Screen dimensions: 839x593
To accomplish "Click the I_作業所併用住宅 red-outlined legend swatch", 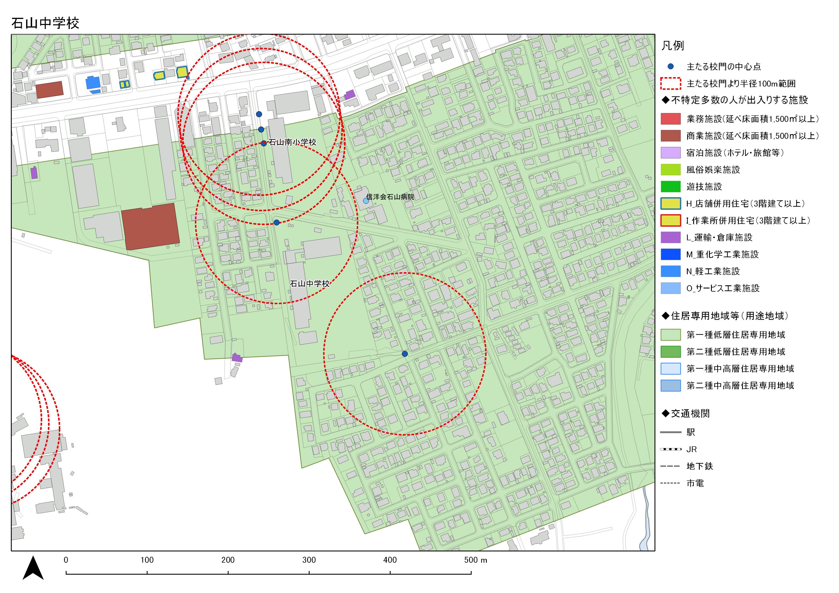I will pos(671,220).
